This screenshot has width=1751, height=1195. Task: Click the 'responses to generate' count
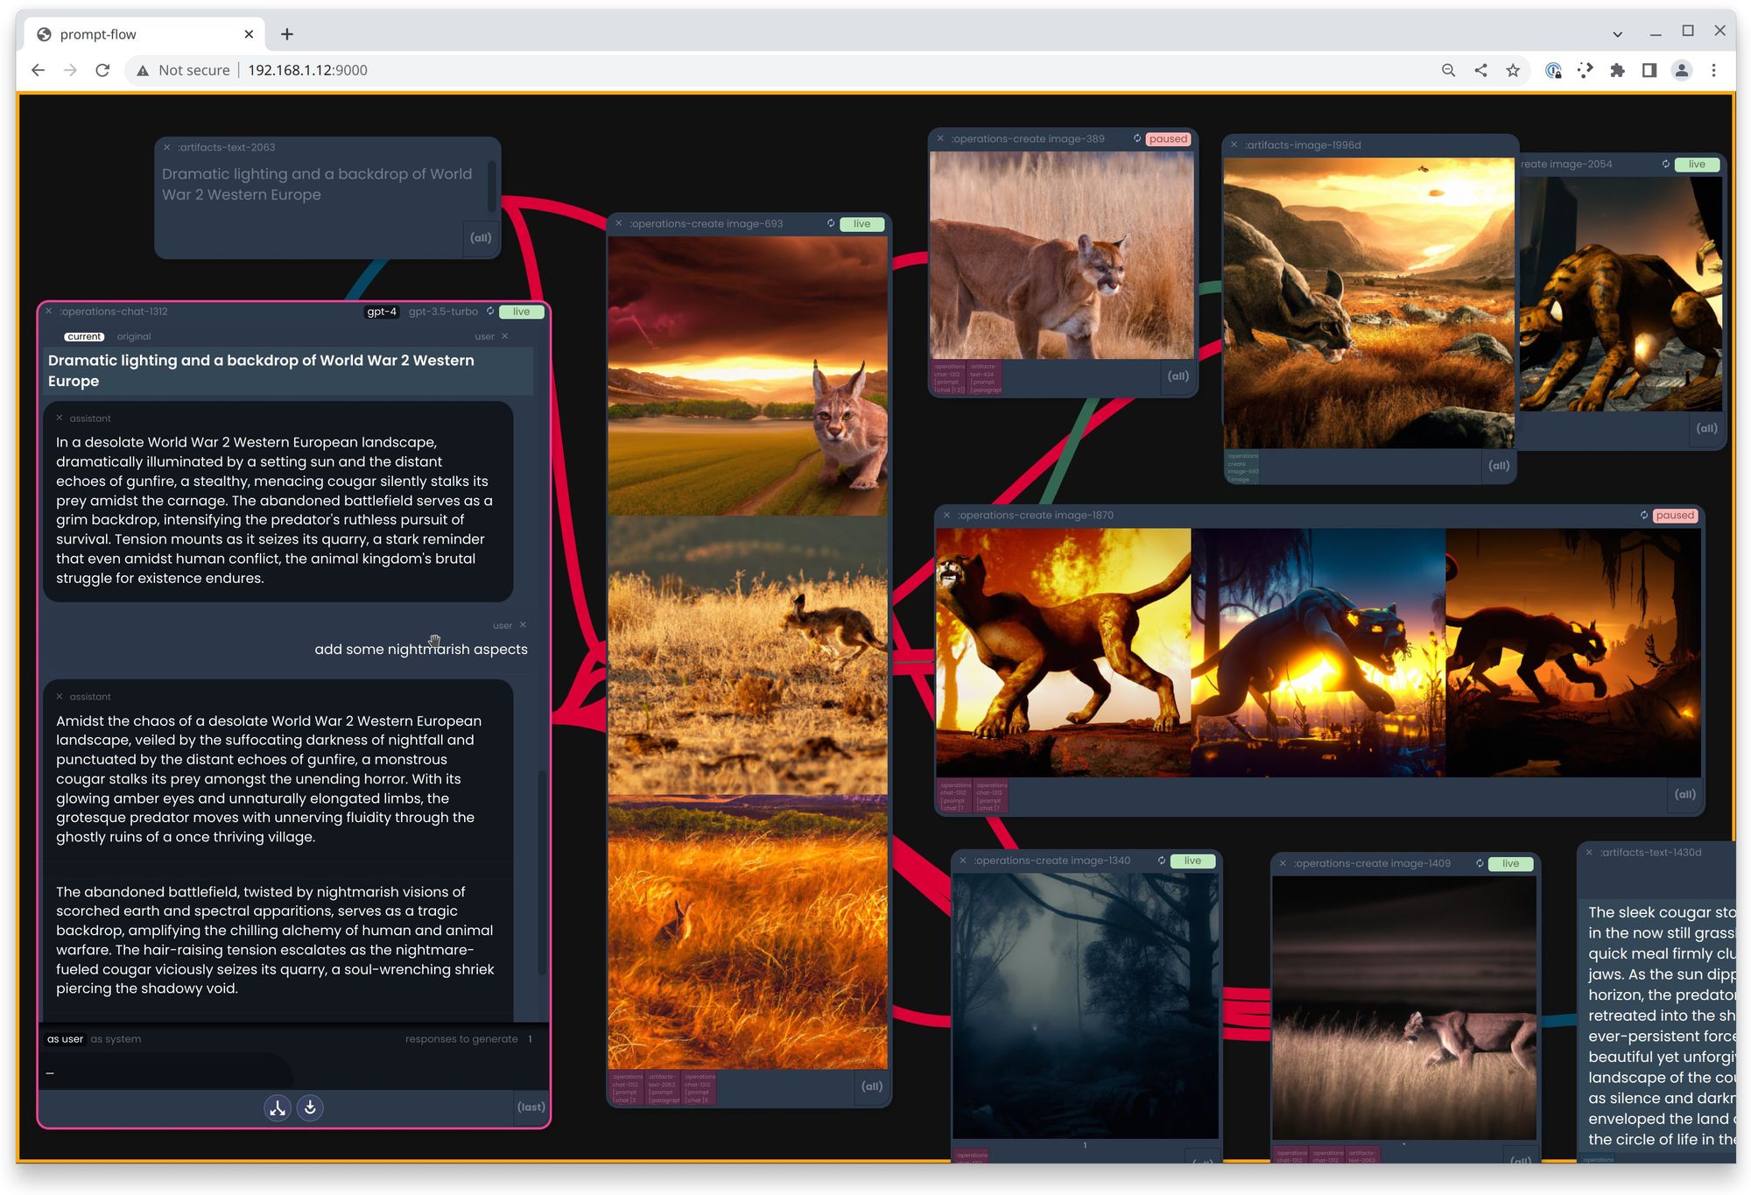530,1039
